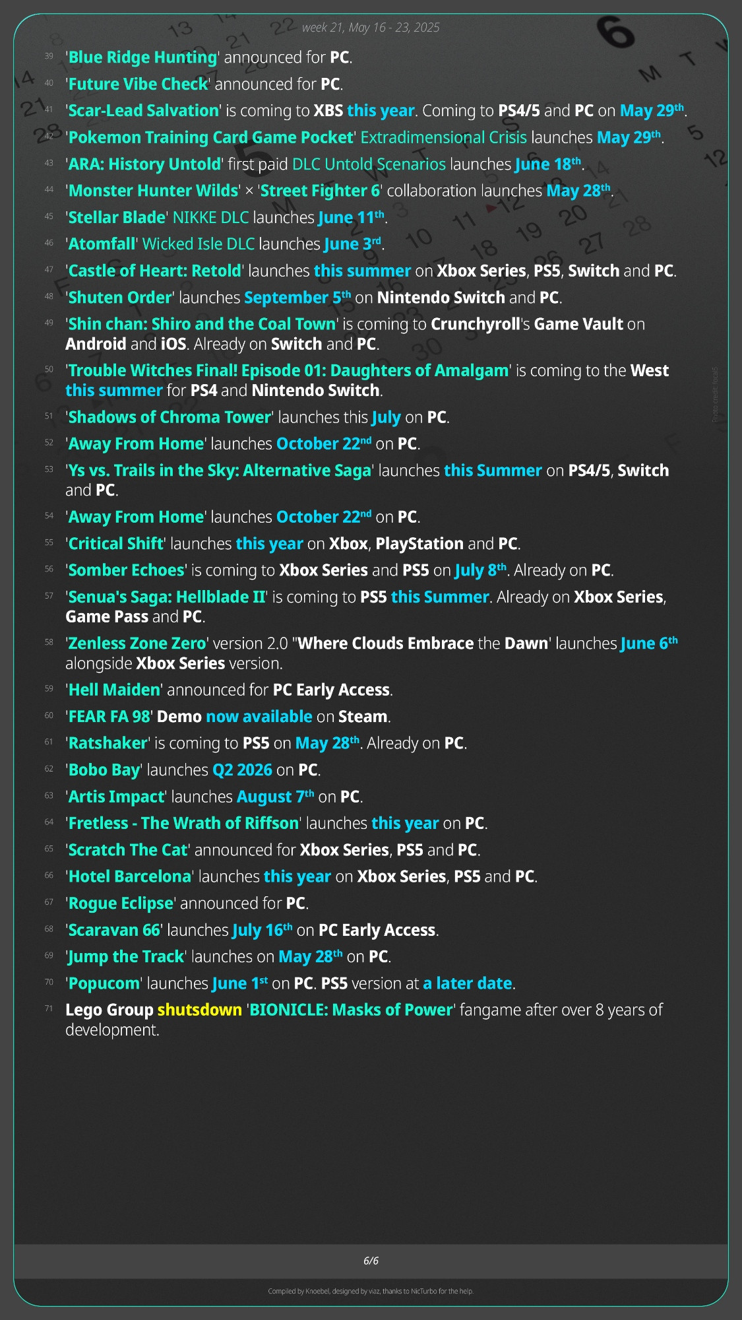Screen dimensions: 742x1320
Task: Click the 'ARA: History Untold' title
Action: point(145,164)
